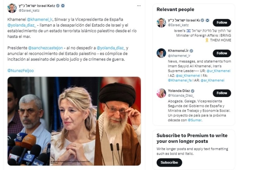This screenshot has width=269, height=170.
Task: Open the @Sumar link in Yolanda's bio
Action: [194, 120]
